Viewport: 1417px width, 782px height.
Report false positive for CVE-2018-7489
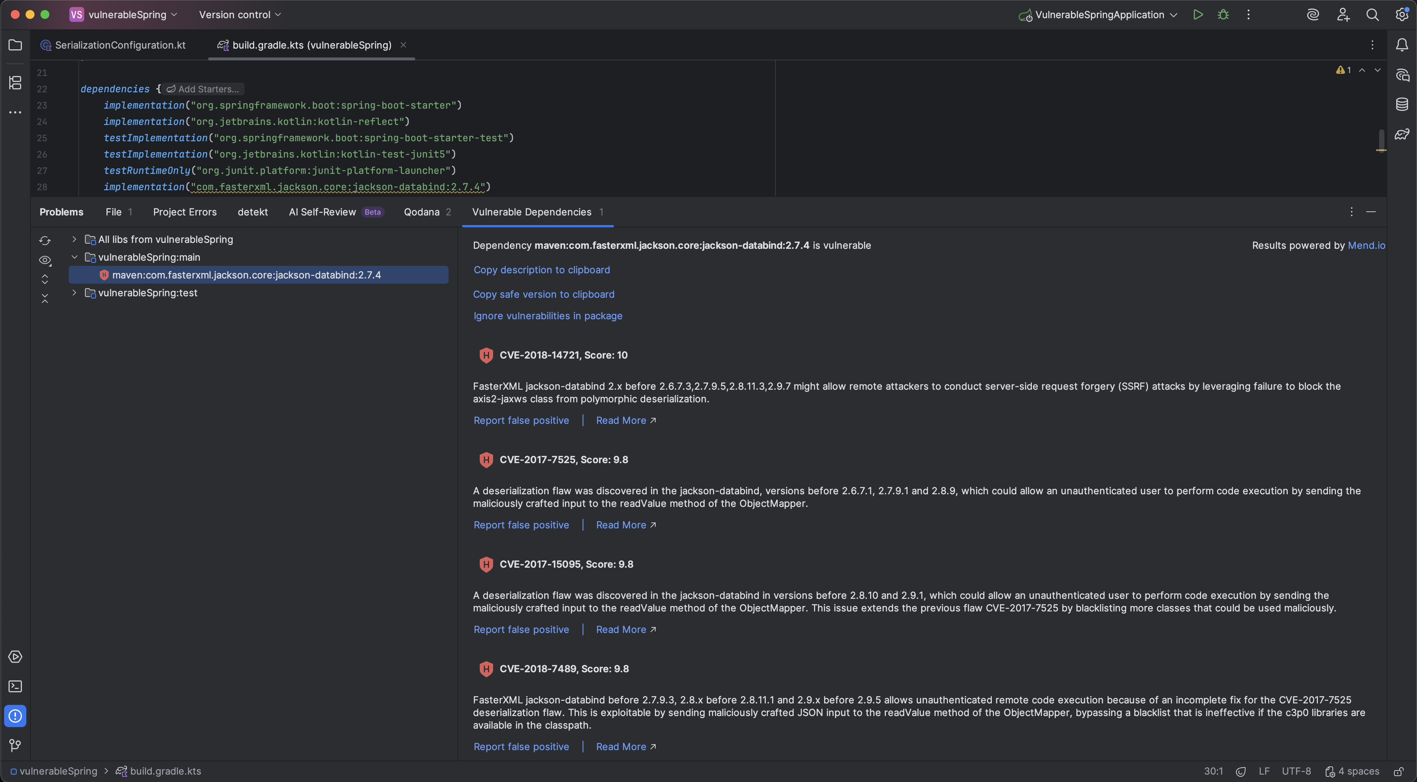[x=521, y=747]
